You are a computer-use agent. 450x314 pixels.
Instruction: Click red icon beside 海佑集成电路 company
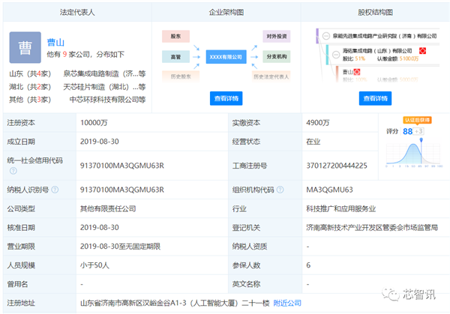pyautogui.click(x=422, y=50)
